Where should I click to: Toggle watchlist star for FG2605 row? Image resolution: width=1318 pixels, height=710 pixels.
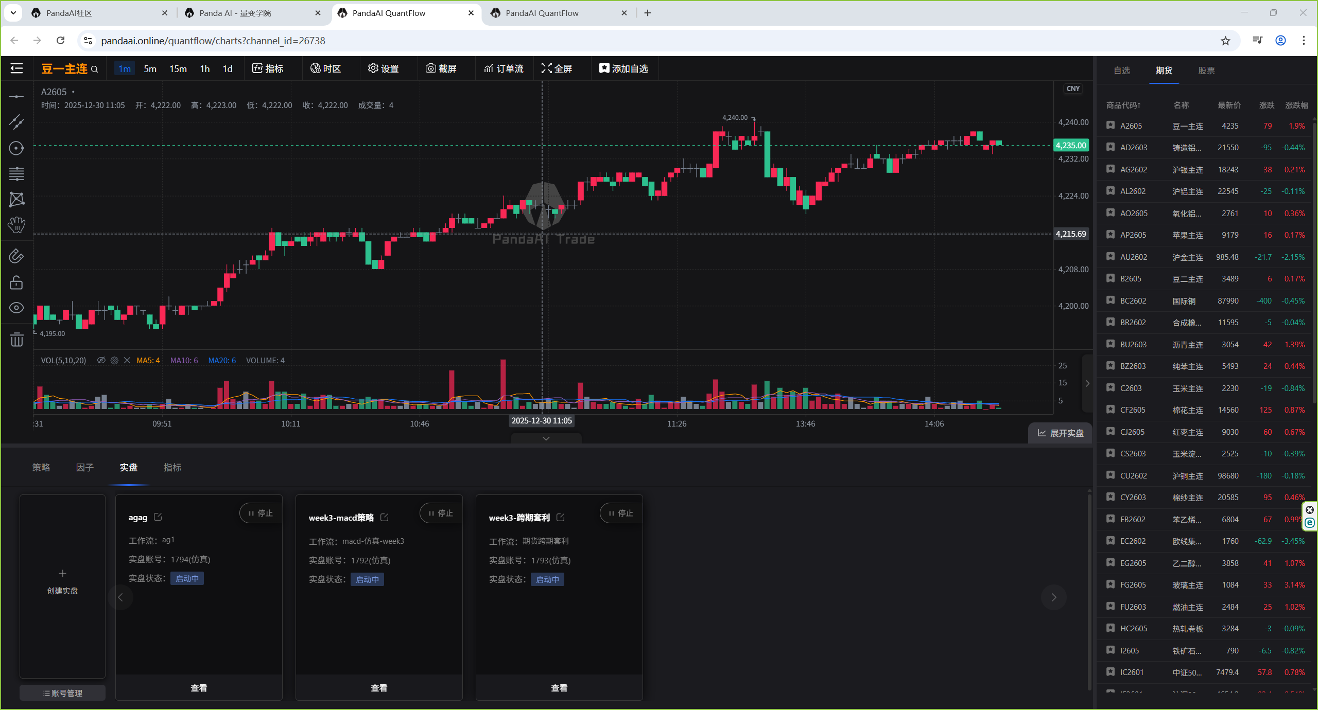click(1111, 584)
